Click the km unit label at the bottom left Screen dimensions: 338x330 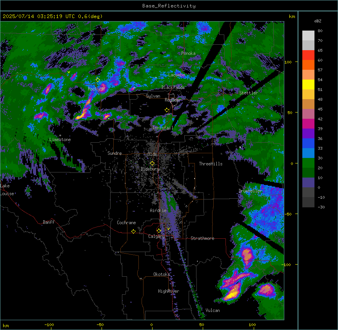(6, 325)
